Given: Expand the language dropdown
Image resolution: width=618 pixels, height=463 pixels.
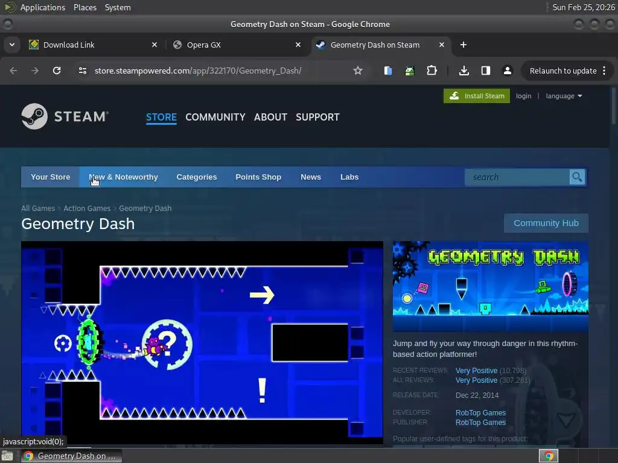Looking at the screenshot, I should click(x=564, y=96).
